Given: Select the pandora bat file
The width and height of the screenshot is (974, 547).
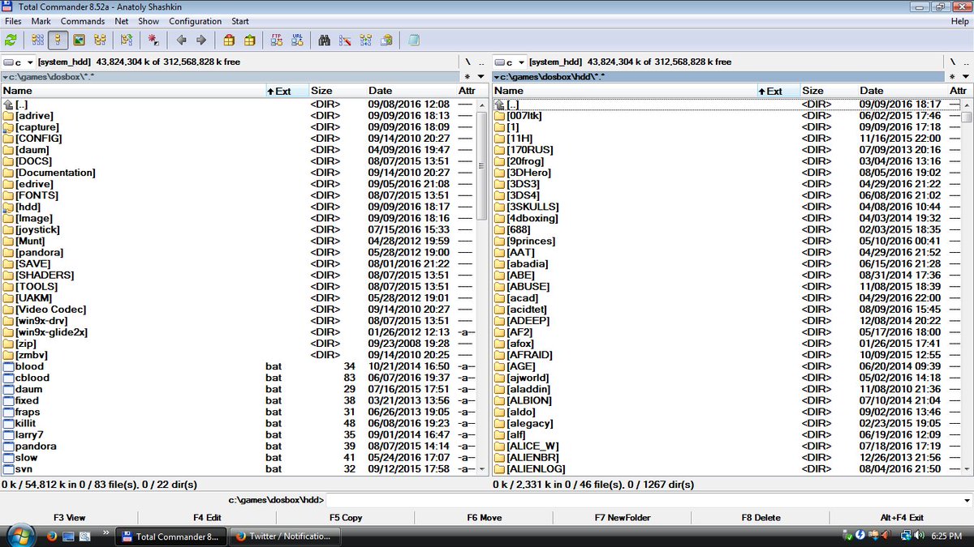Looking at the screenshot, I should pyautogui.click(x=36, y=446).
